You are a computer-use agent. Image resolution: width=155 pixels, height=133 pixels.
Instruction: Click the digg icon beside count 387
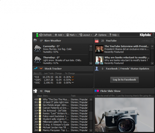[40, 119]
